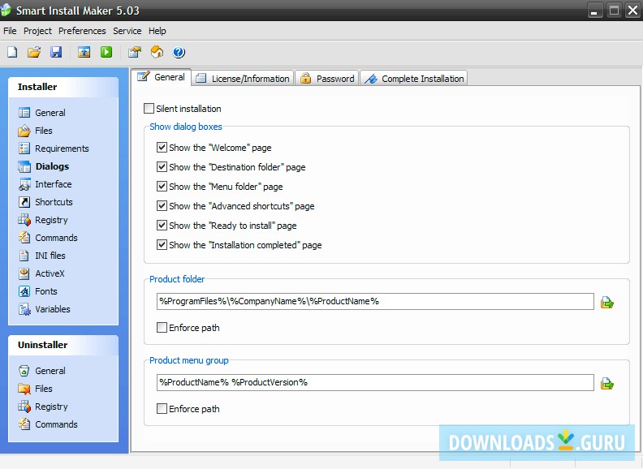Screen dimensions: 643x469
Task: Open Uninstaller Commands section
Action: click(48, 424)
